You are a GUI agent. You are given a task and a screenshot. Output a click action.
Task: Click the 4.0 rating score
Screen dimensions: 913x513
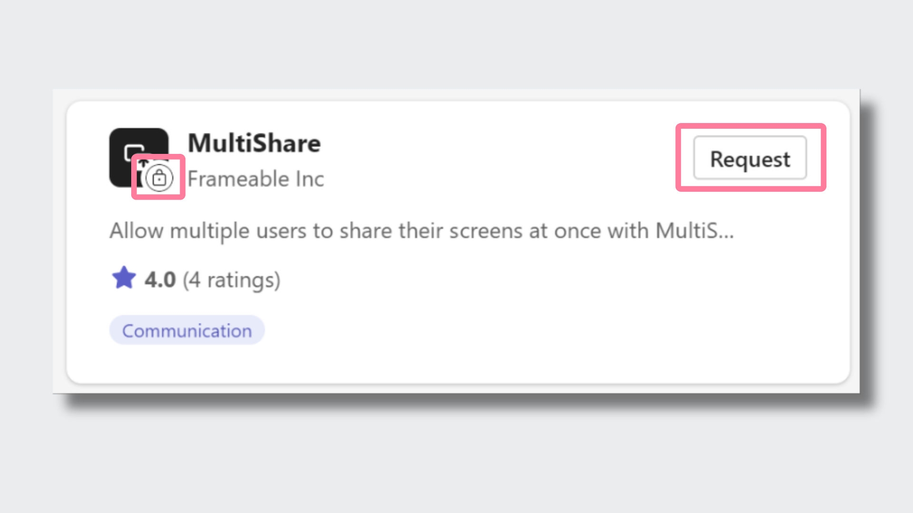(160, 279)
